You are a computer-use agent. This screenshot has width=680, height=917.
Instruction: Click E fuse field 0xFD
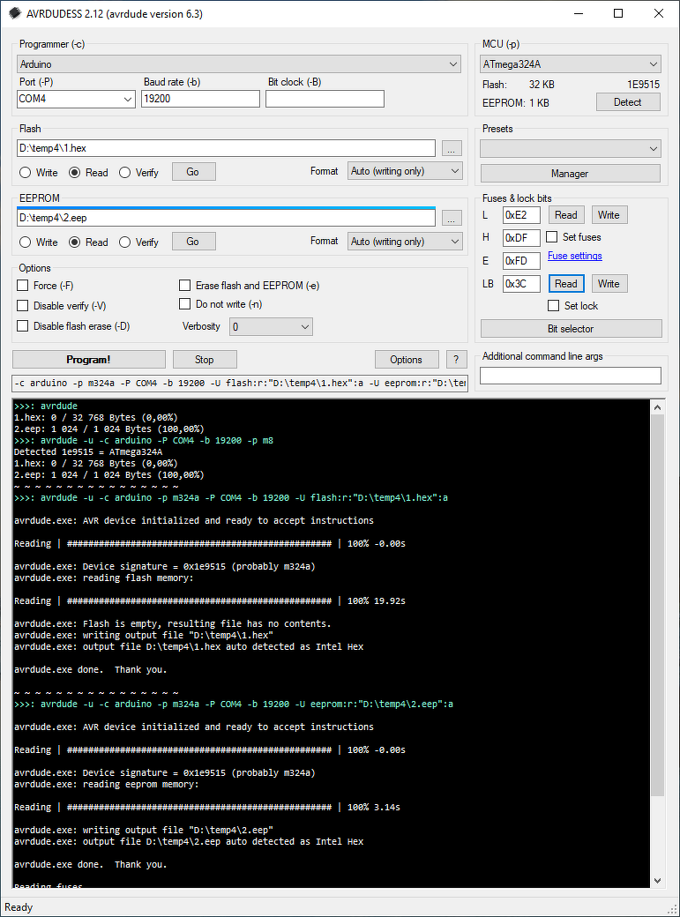521,261
